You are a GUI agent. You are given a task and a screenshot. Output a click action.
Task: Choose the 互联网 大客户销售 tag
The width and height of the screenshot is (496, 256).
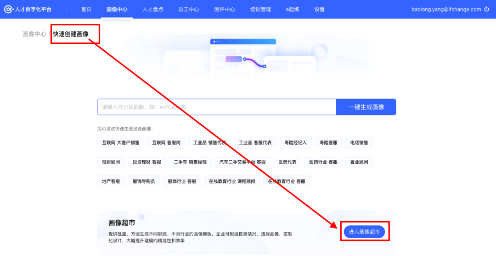[121, 143]
